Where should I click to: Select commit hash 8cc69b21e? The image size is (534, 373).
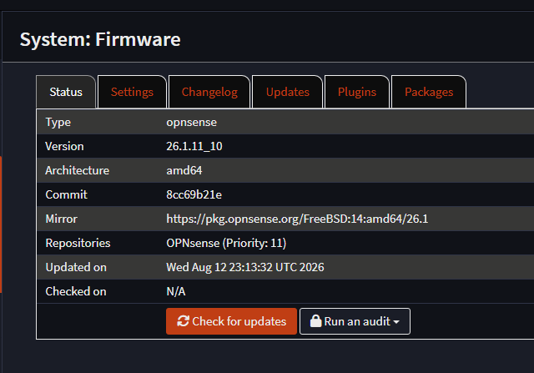(x=194, y=194)
